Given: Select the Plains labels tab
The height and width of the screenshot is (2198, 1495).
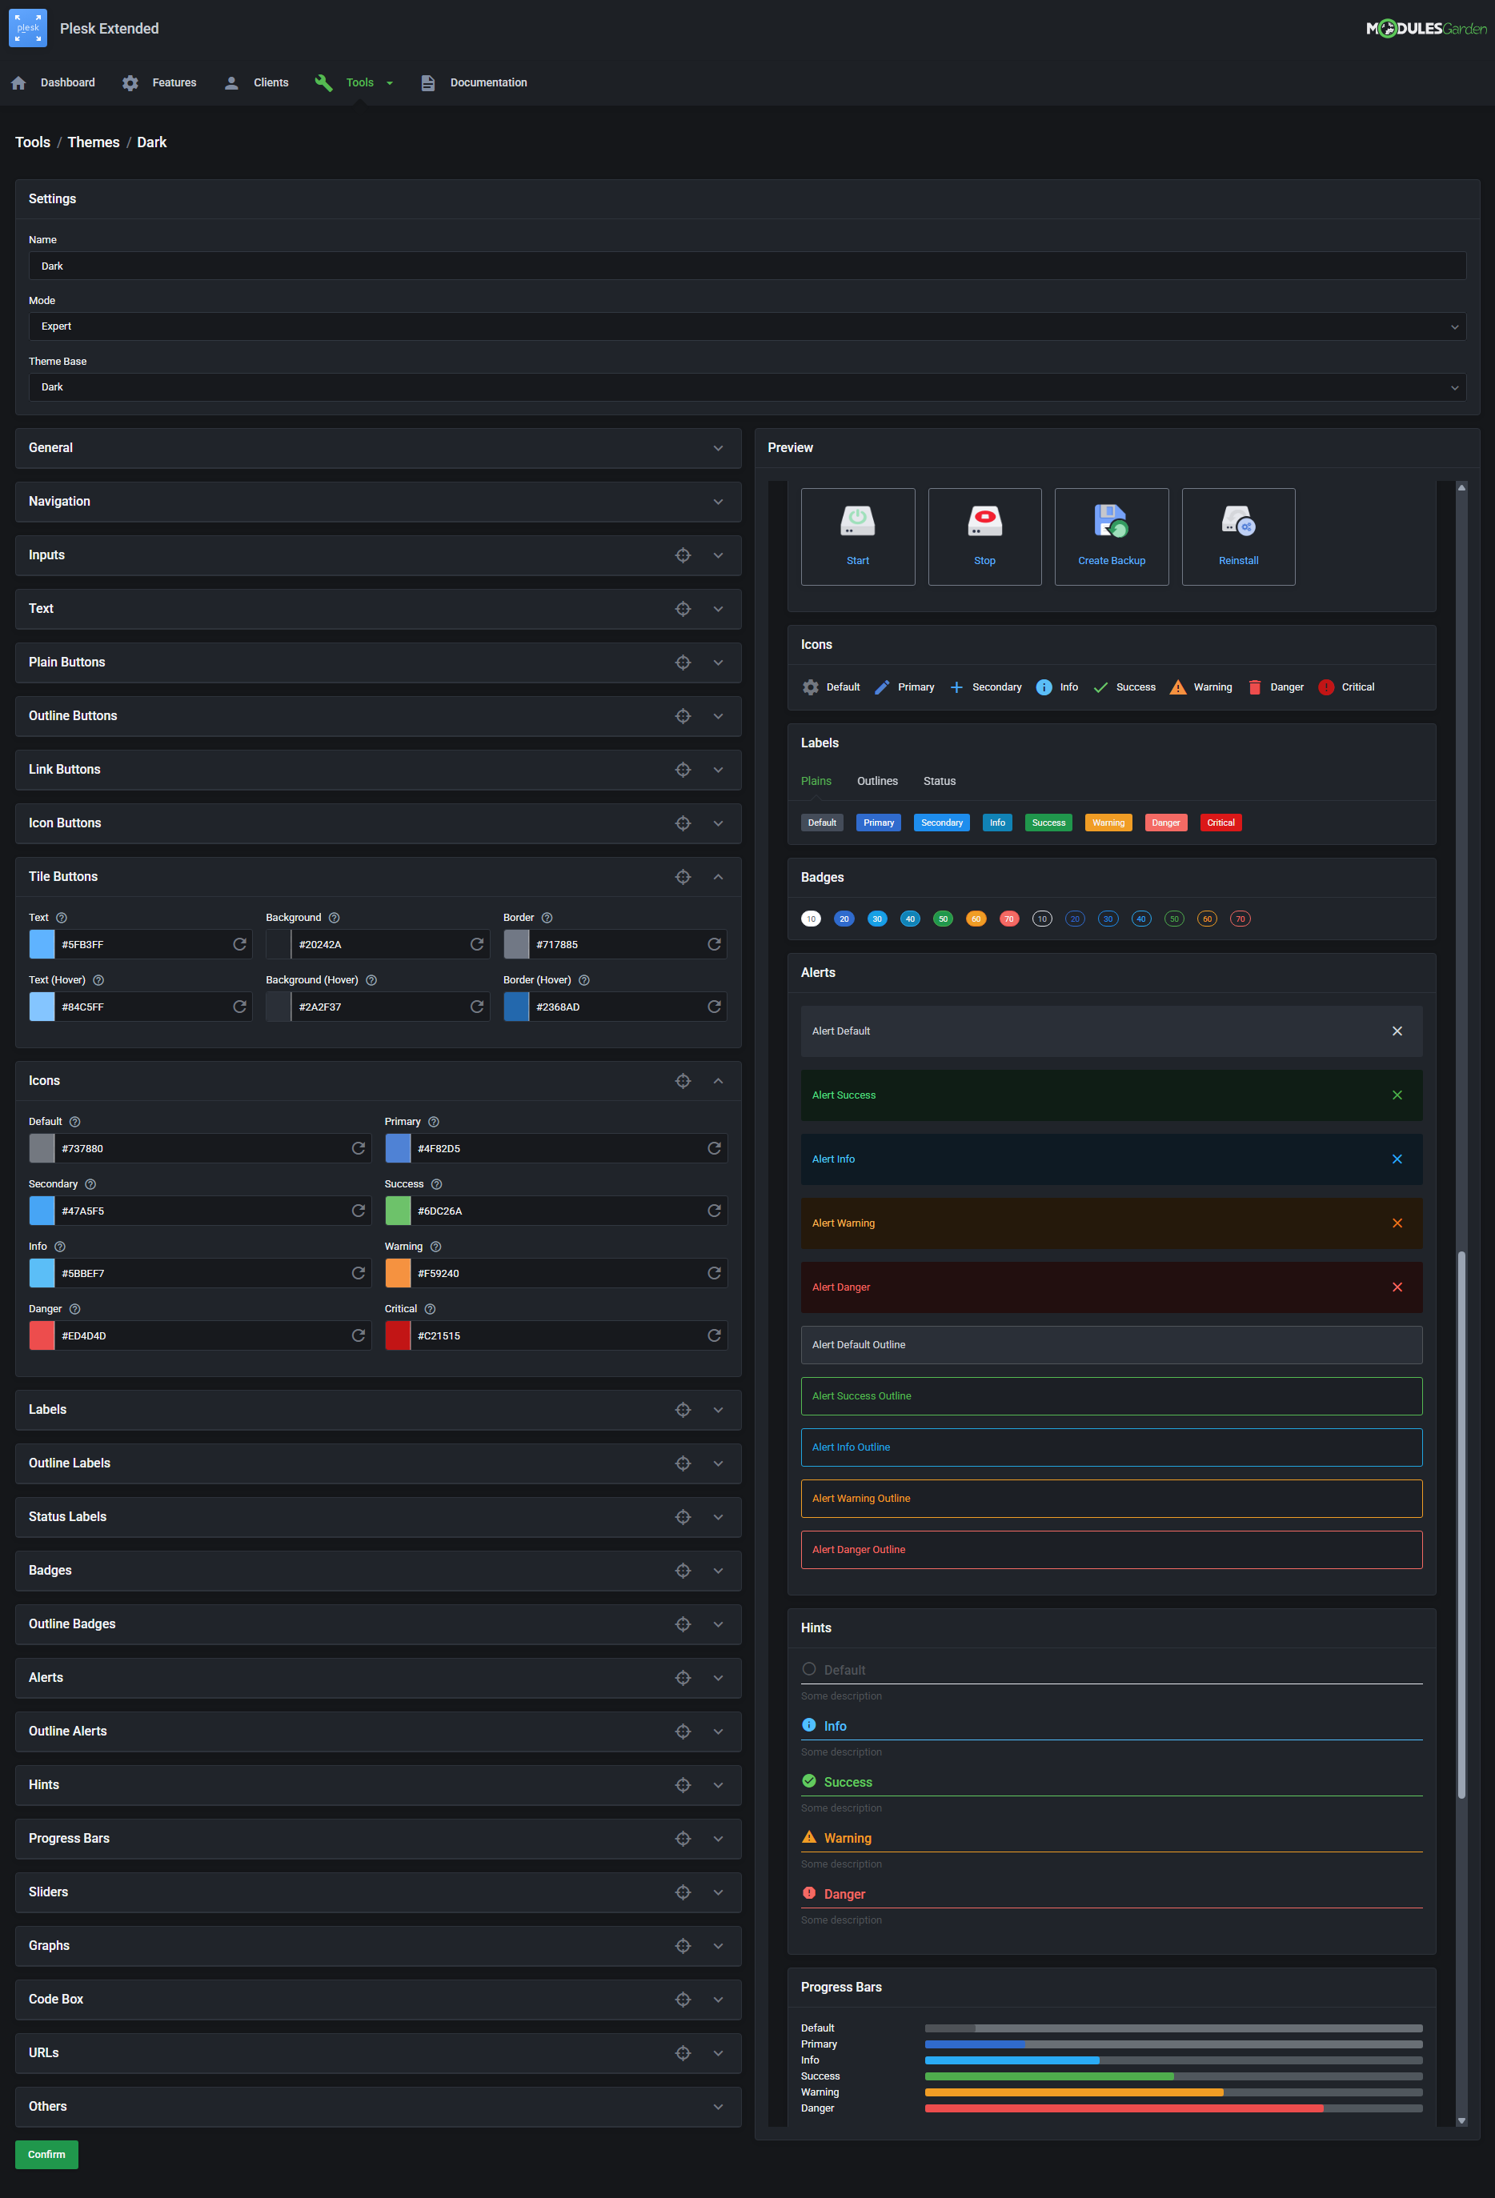Looking at the screenshot, I should click(x=816, y=781).
